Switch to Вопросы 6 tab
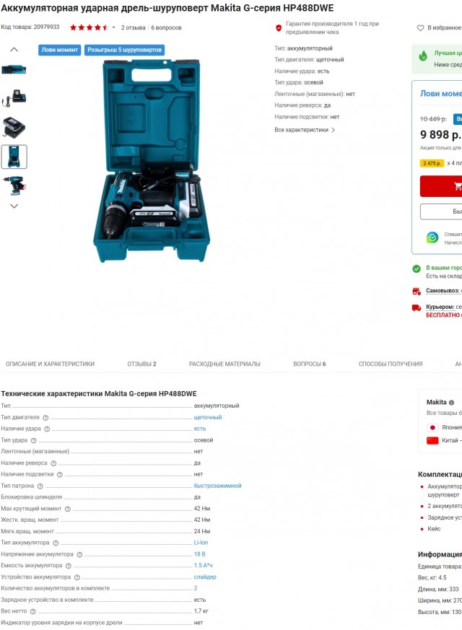 click(x=310, y=364)
